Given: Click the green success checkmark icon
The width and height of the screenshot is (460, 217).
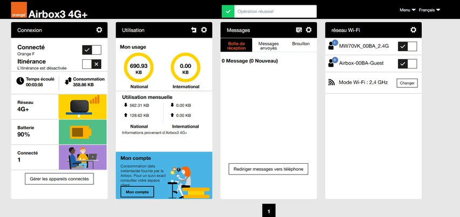Looking at the screenshot, I should [228, 11].
